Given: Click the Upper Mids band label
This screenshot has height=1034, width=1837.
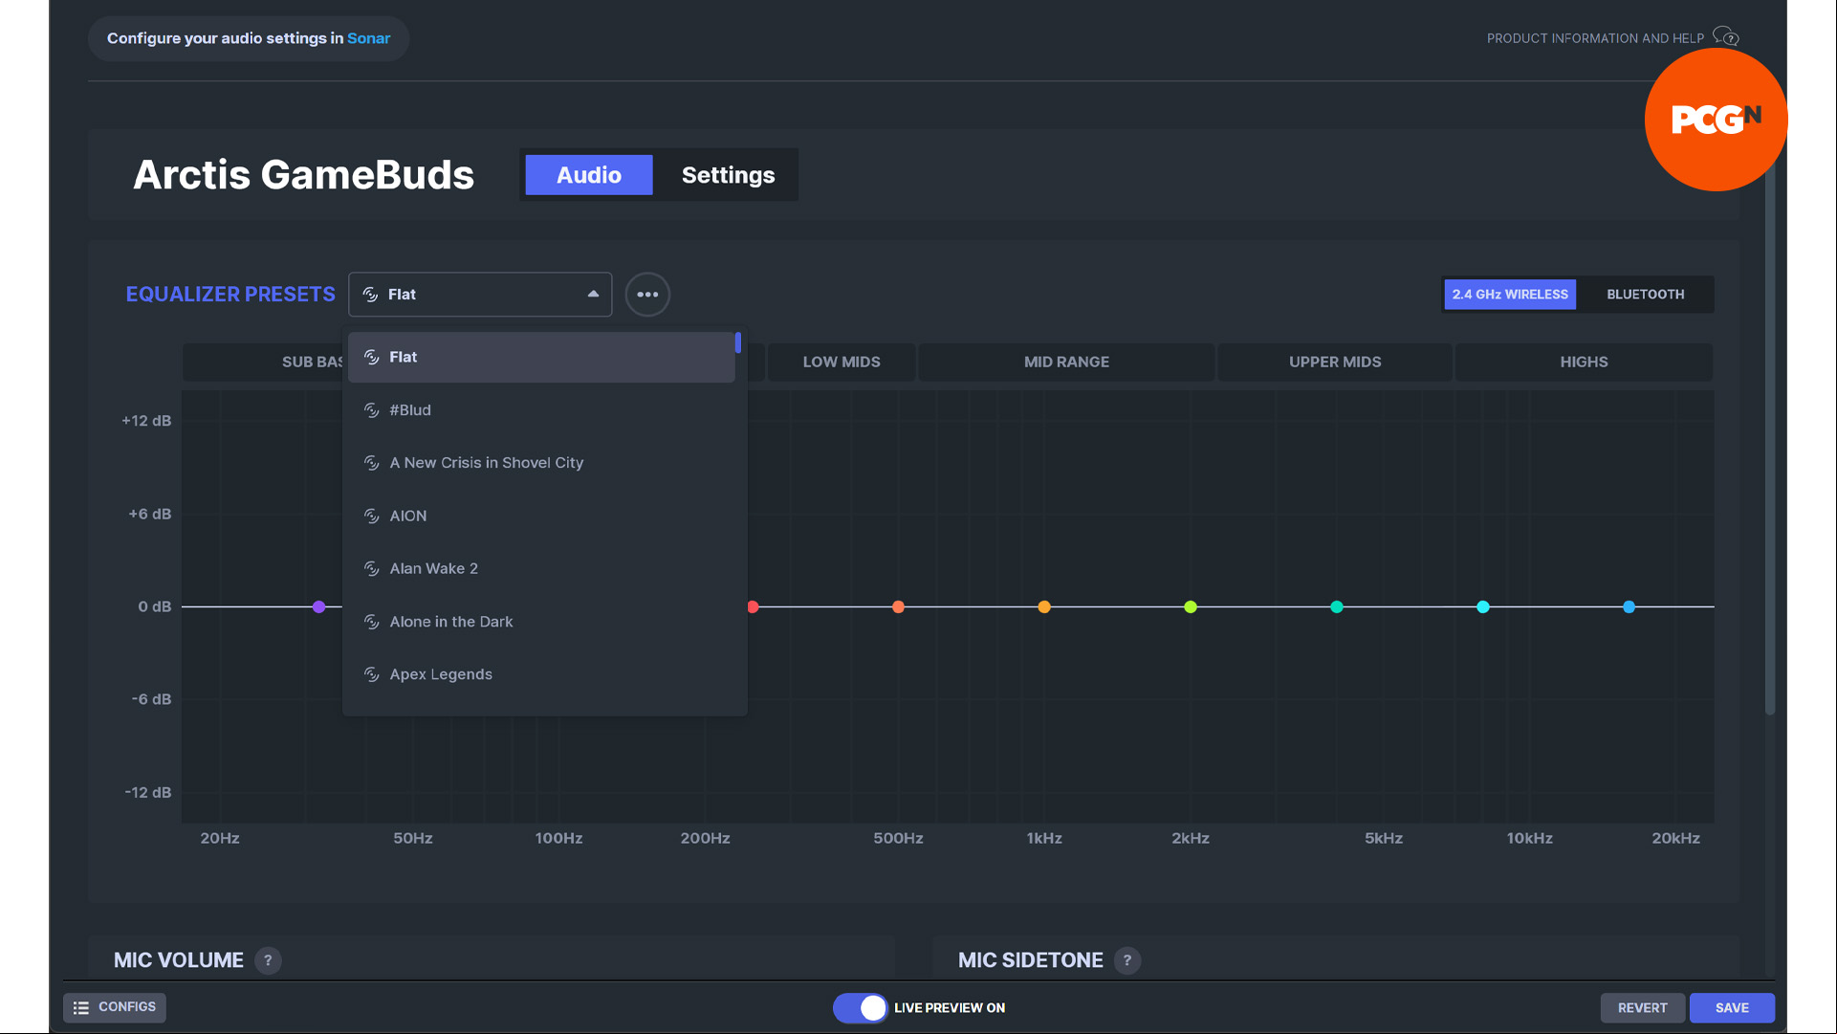Looking at the screenshot, I should [1335, 362].
